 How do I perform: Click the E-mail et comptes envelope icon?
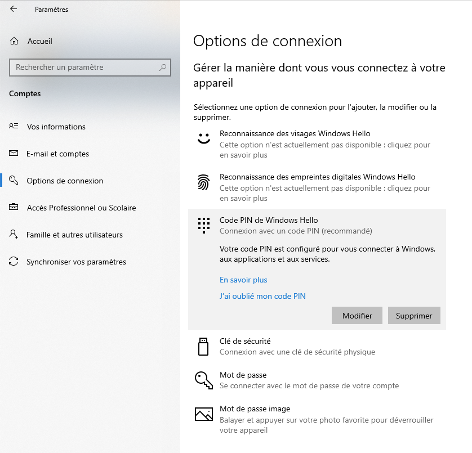pyautogui.click(x=14, y=154)
